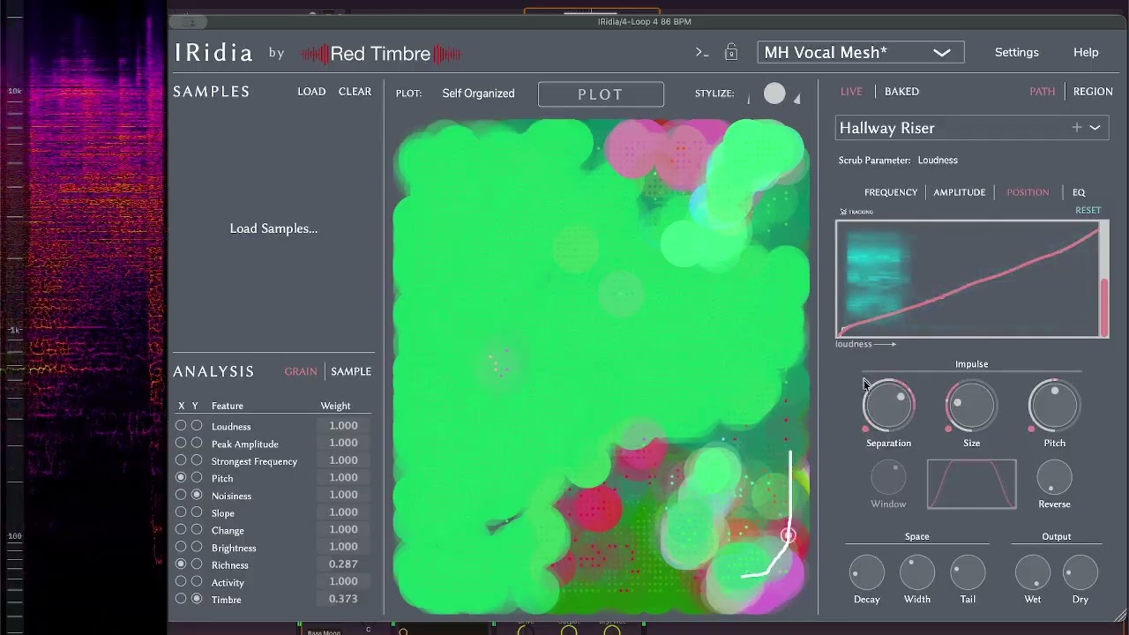Click LOAD in the Samples panel
The width and height of the screenshot is (1129, 635).
[311, 92]
